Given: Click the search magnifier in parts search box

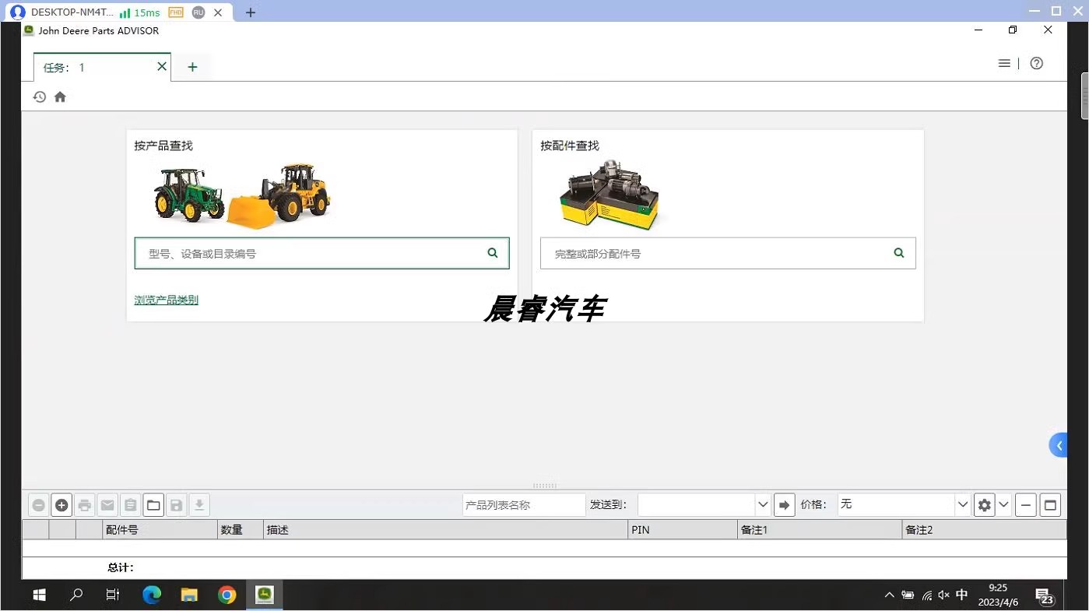Looking at the screenshot, I should [x=899, y=253].
